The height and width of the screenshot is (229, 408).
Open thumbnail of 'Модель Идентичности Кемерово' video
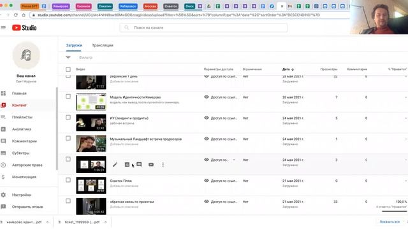[x=91, y=102]
